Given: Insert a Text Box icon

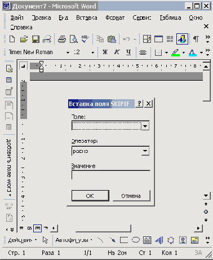Looking at the screenshot, I should tap(147, 240).
